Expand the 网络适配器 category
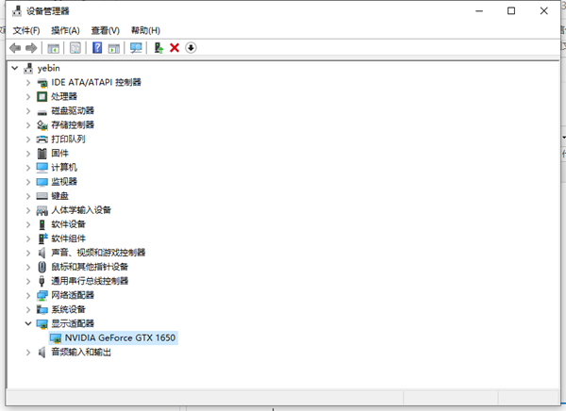566x411 pixels. pyautogui.click(x=28, y=295)
